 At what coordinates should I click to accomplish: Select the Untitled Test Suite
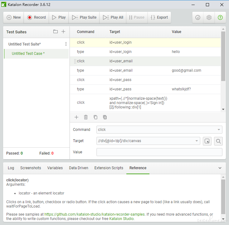click(25, 44)
